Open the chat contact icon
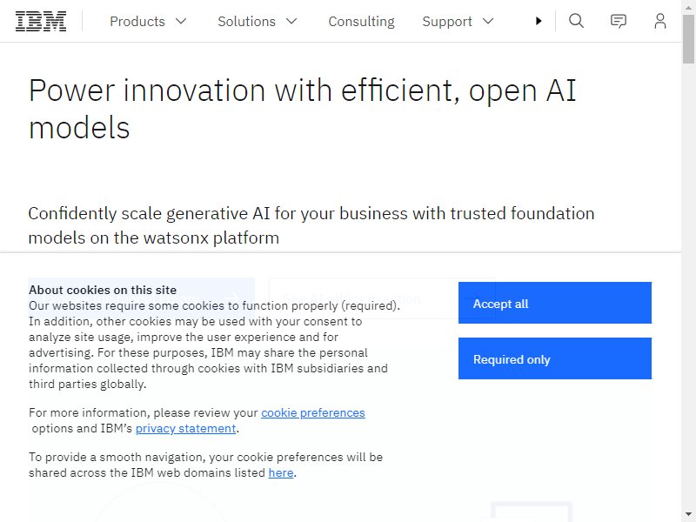696x522 pixels. click(619, 21)
